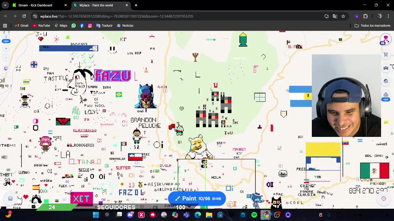Open the Facebook bookmark icon
Image resolution: width=394 pixels, height=221 pixels.
point(82,25)
